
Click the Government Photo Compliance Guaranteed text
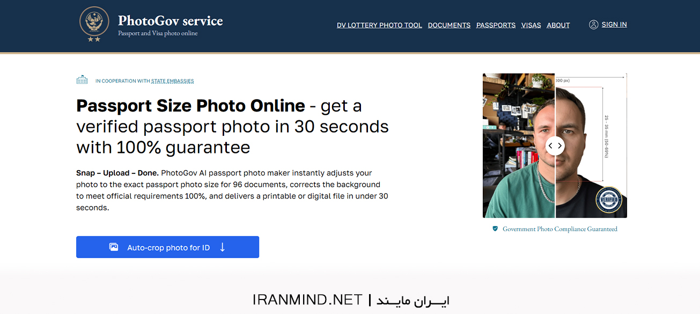(x=559, y=229)
